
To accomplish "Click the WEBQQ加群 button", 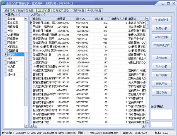I will [162, 37].
